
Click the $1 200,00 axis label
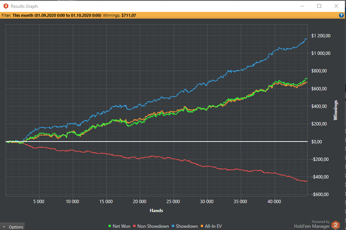321,36
